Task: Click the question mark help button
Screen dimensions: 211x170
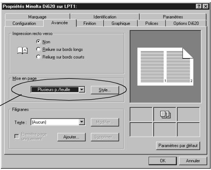Action: pyautogui.click(x=199, y=6)
